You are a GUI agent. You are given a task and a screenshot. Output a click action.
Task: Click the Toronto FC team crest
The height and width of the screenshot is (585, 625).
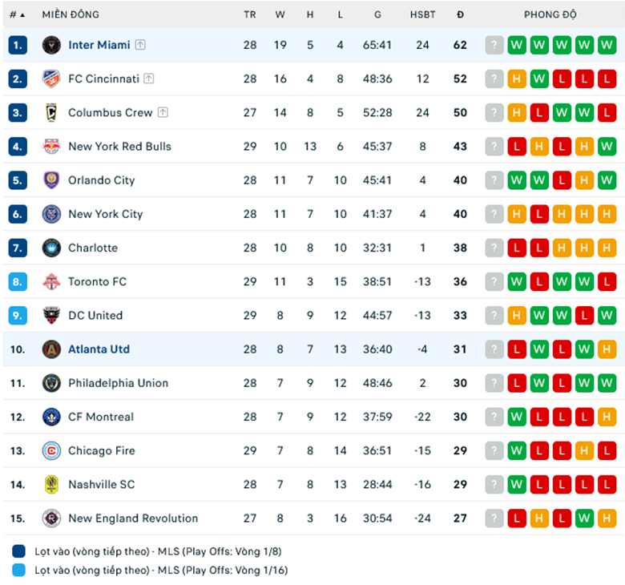51,282
